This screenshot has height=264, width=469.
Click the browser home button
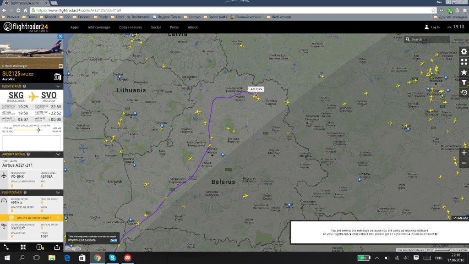[x=26, y=10]
